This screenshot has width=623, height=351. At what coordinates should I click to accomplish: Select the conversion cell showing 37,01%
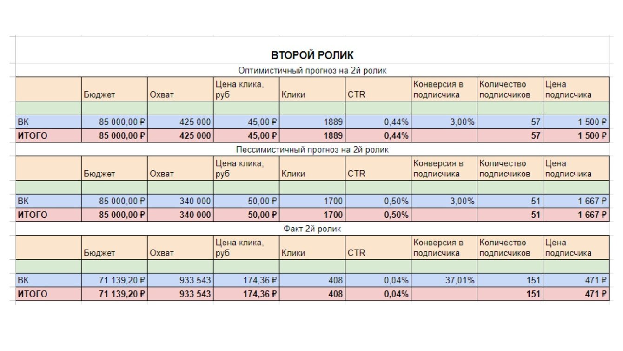tap(444, 280)
